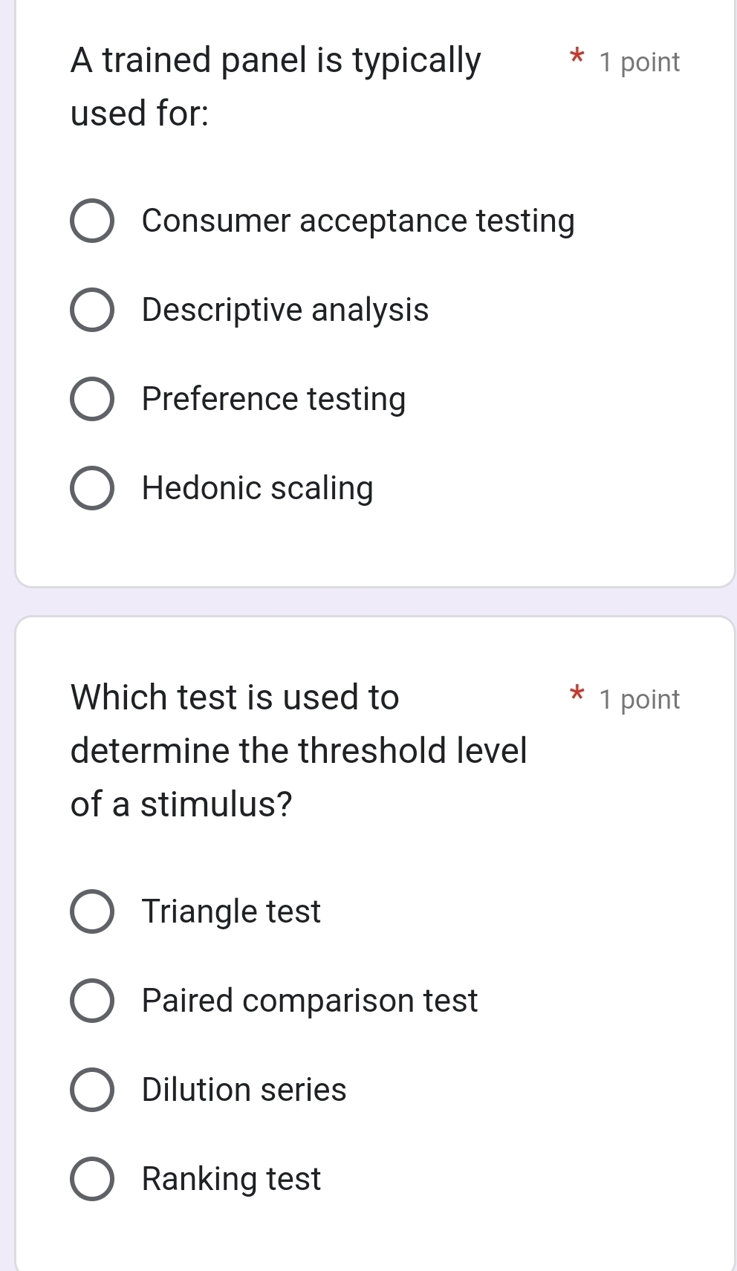Click the required asterisk on threshold question
737x1271 pixels.
[576, 694]
